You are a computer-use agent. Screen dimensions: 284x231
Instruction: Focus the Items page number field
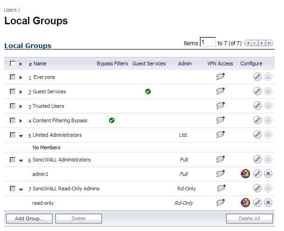click(x=208, y=42)
